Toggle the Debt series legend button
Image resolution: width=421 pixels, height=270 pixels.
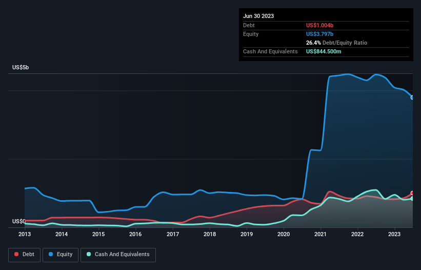click(24, 255)
